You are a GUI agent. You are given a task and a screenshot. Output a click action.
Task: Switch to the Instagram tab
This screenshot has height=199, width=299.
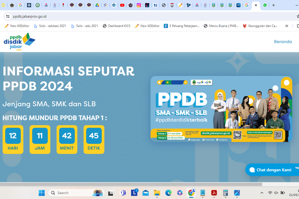point(139,5)
